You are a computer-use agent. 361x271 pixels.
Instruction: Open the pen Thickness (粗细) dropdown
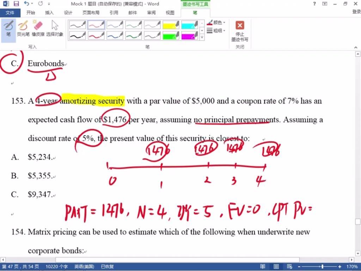pos(216,30)
